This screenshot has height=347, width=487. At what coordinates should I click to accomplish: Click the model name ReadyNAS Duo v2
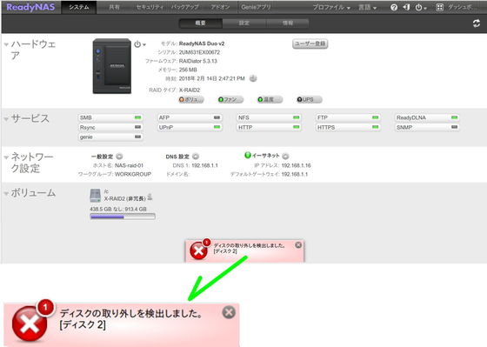pyautogui.click(x=202, y=43)
